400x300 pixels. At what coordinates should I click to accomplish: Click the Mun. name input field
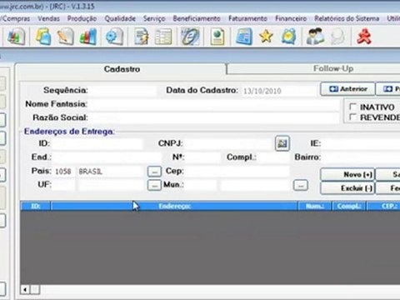coord(255,185)
